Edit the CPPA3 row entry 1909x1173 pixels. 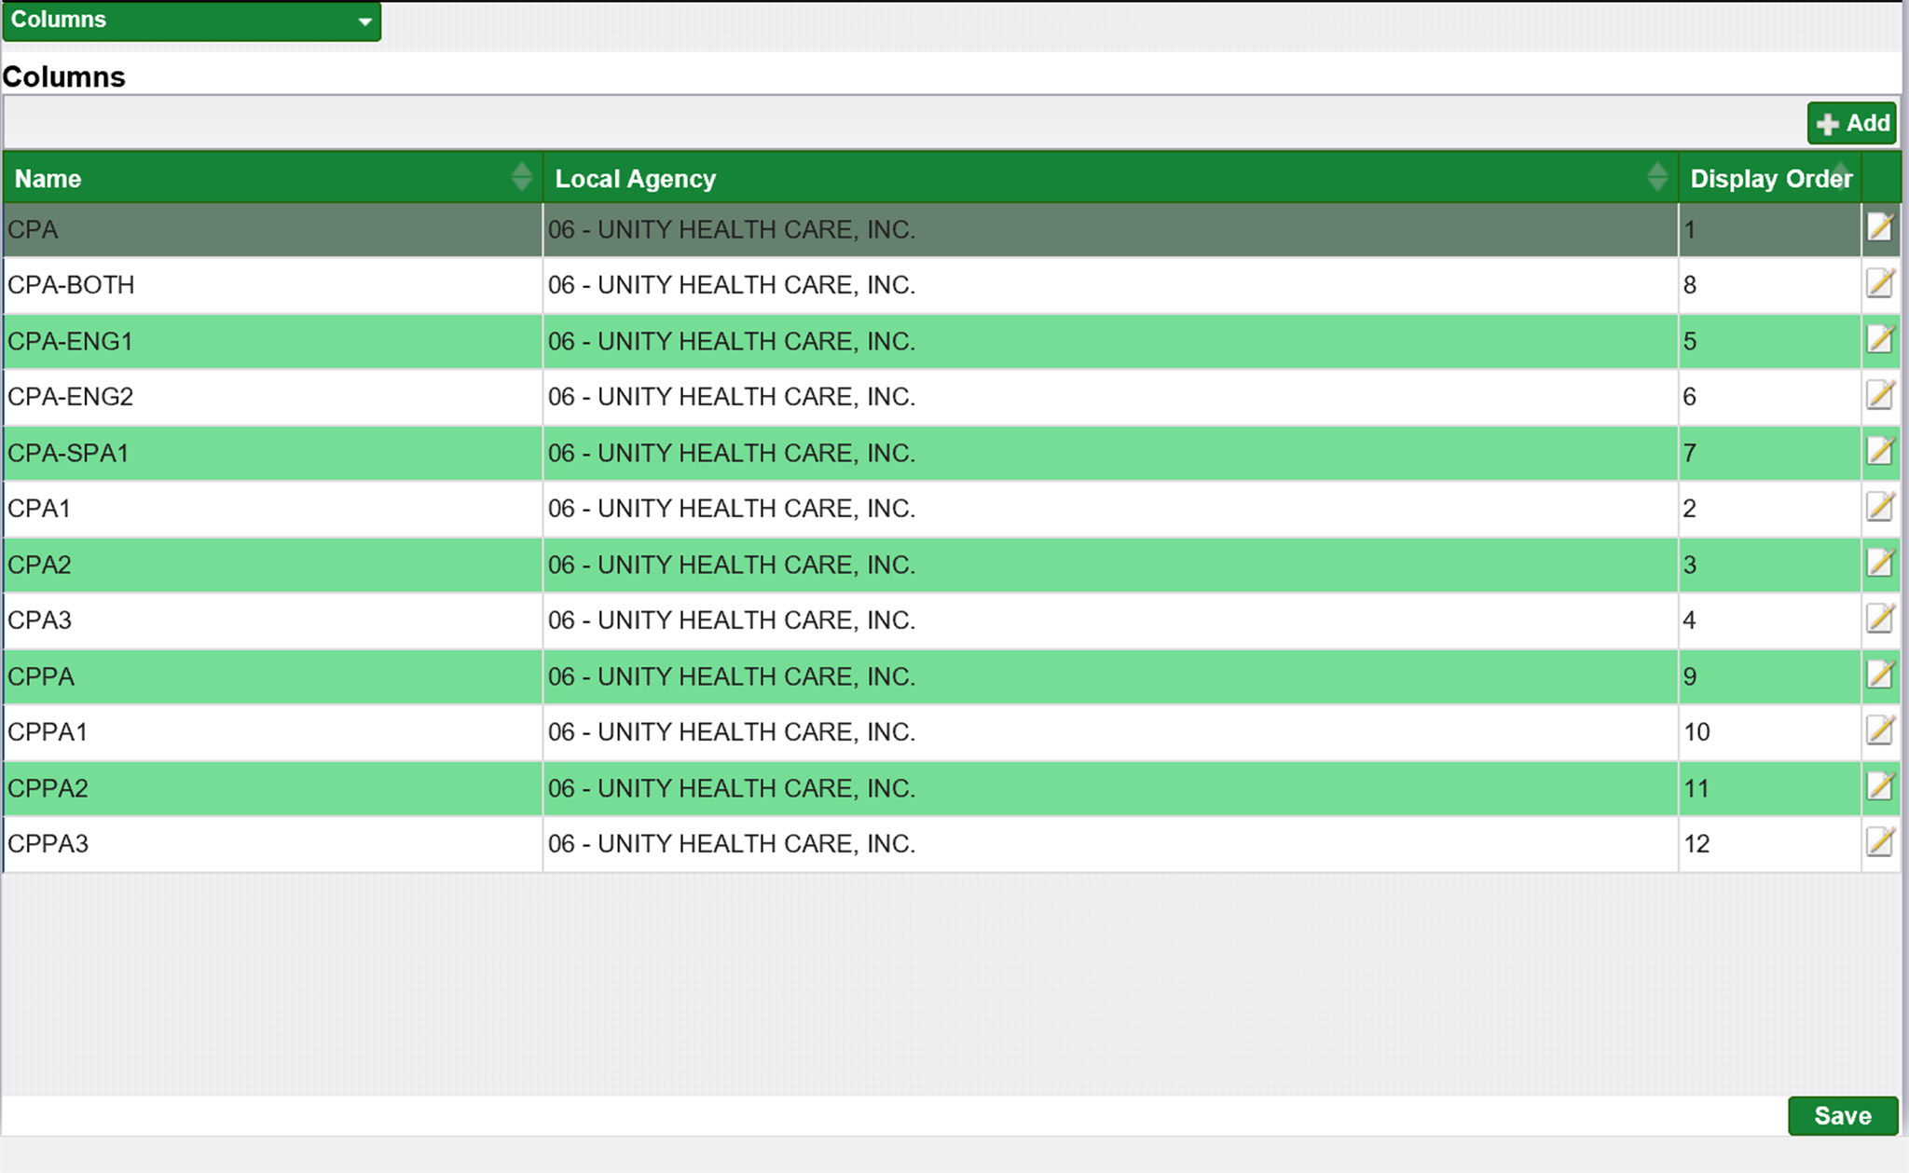(x=1879, y=843)
